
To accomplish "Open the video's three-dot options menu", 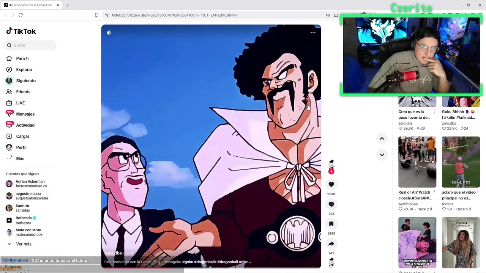I will 313,33.
